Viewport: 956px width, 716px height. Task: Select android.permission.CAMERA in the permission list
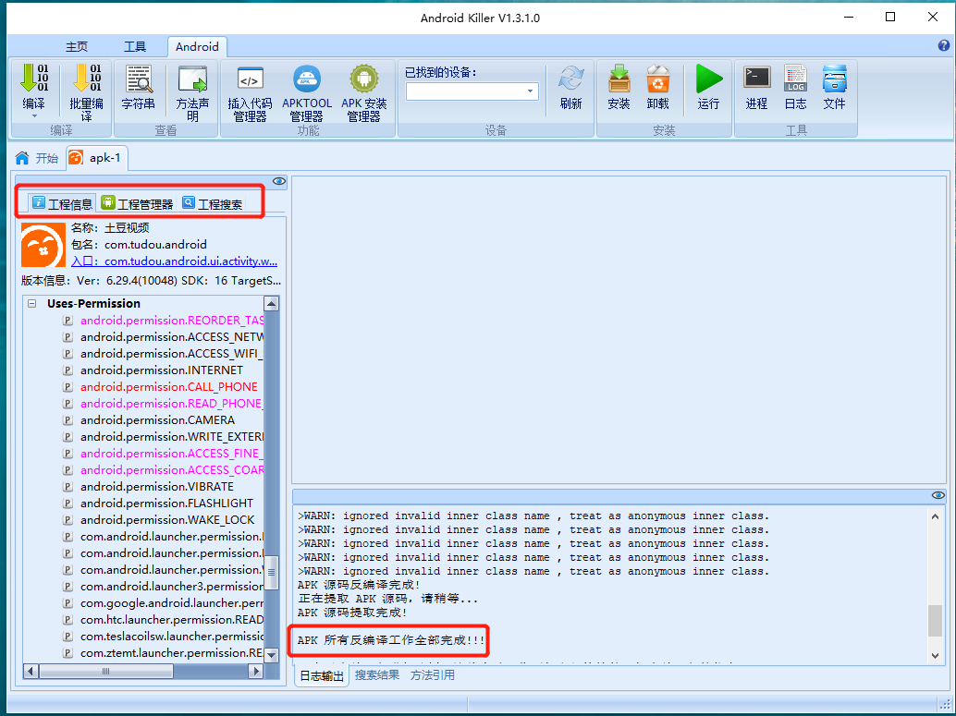[x=157, y=419]
